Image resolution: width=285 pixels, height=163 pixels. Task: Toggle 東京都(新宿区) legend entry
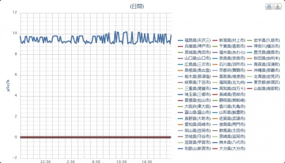263,82
